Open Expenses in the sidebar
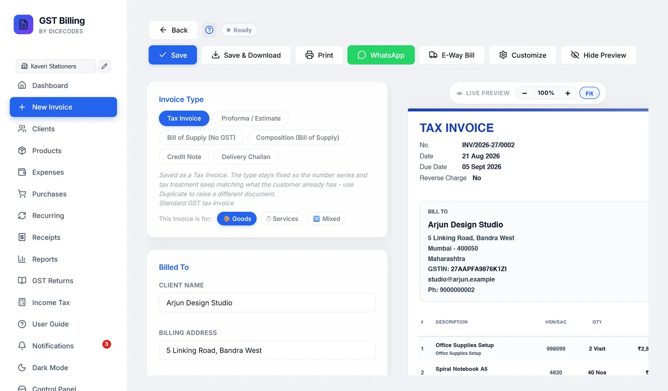Screen dimensions: 668x391 [63, 172]
